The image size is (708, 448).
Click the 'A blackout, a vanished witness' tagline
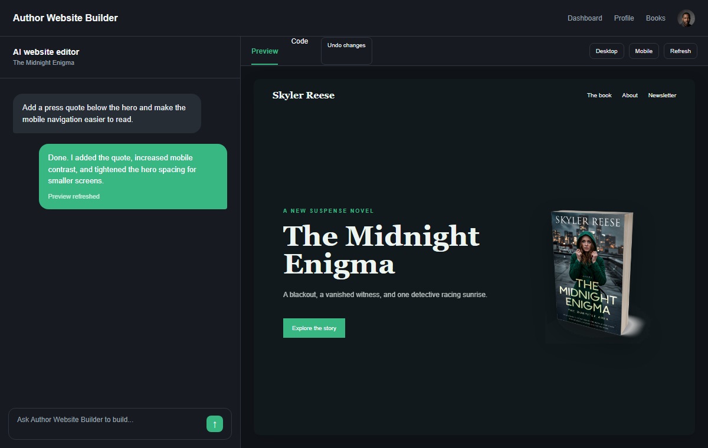point(385,295)
